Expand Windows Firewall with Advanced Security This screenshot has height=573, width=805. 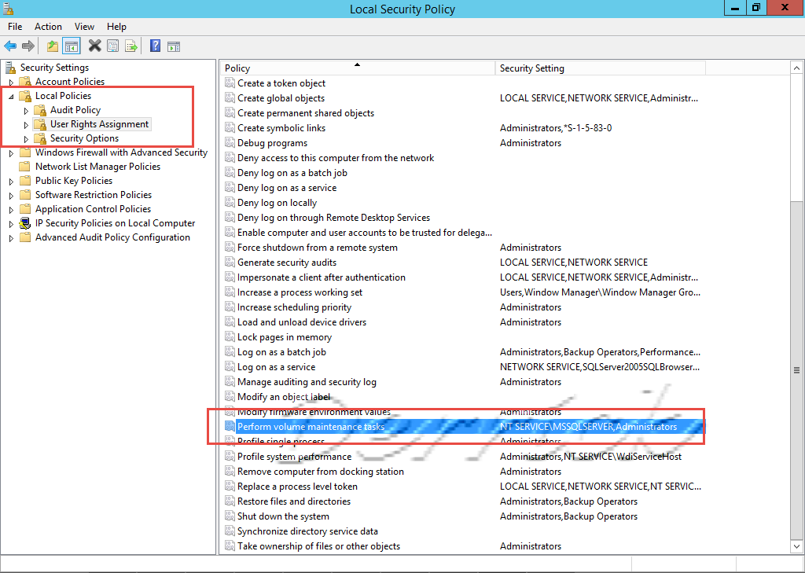(10, 152)
